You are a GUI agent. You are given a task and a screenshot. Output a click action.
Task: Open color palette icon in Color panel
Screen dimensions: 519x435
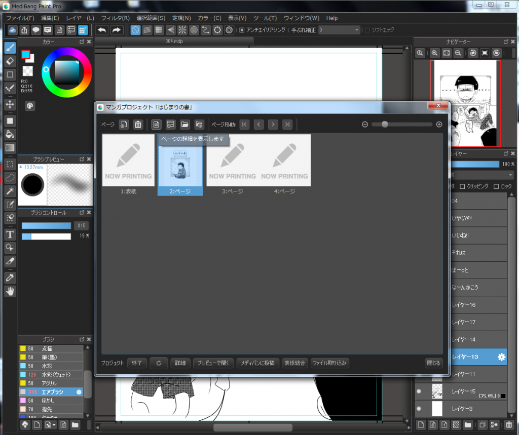pyautogui.click(x=30, y=106)
